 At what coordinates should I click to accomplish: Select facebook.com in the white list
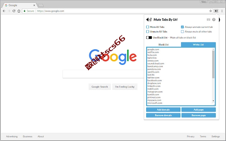pyautogui.click(x=155, y=80)
